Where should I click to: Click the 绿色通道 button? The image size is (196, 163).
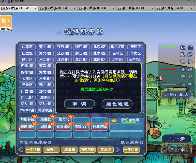(117, 104)
